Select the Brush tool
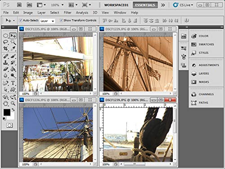225x169 pixels. click(x=13, y=56)
